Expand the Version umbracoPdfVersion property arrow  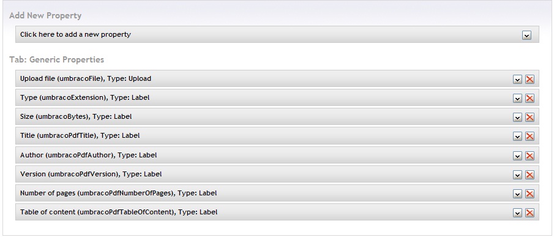coord(517,175)
